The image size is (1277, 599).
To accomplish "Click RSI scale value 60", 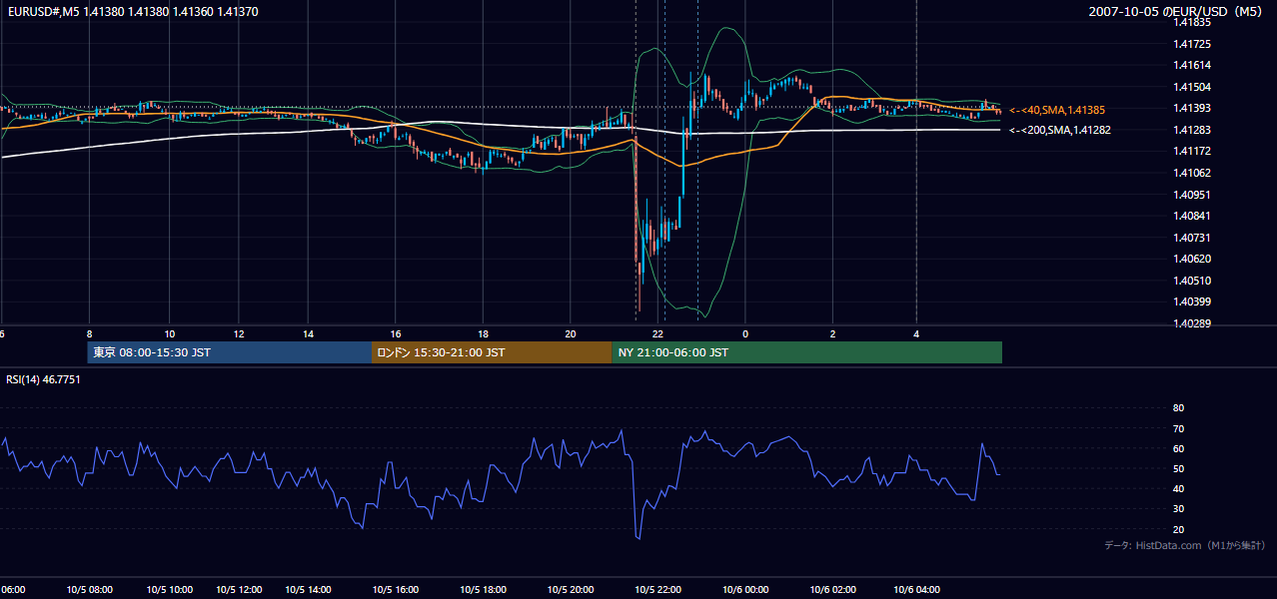I will click(1178, 448).
